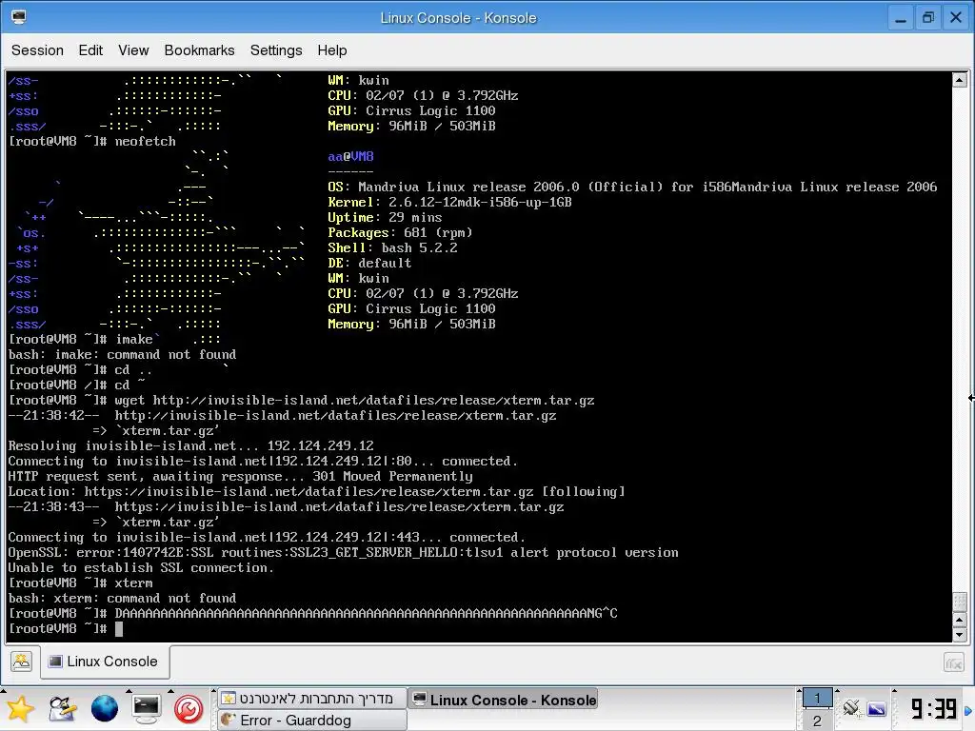The width and height of the screenshot is (975, 731).
Task: Click the terminal cursor at the last prompt
Action: [119, 629]
